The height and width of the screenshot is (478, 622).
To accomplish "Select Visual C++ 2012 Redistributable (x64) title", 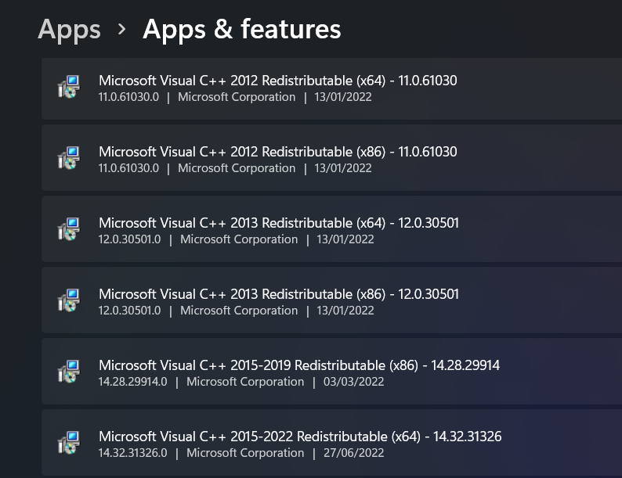I will click(277, 81).
